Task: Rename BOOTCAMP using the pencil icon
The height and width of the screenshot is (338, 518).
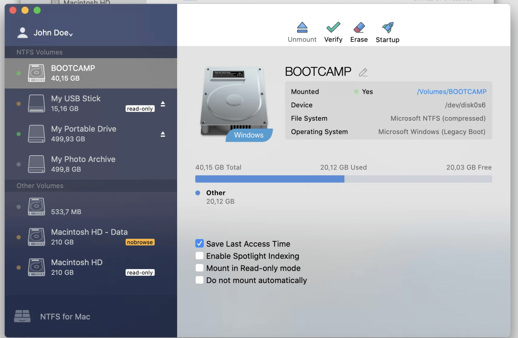Action: [363, 72]
